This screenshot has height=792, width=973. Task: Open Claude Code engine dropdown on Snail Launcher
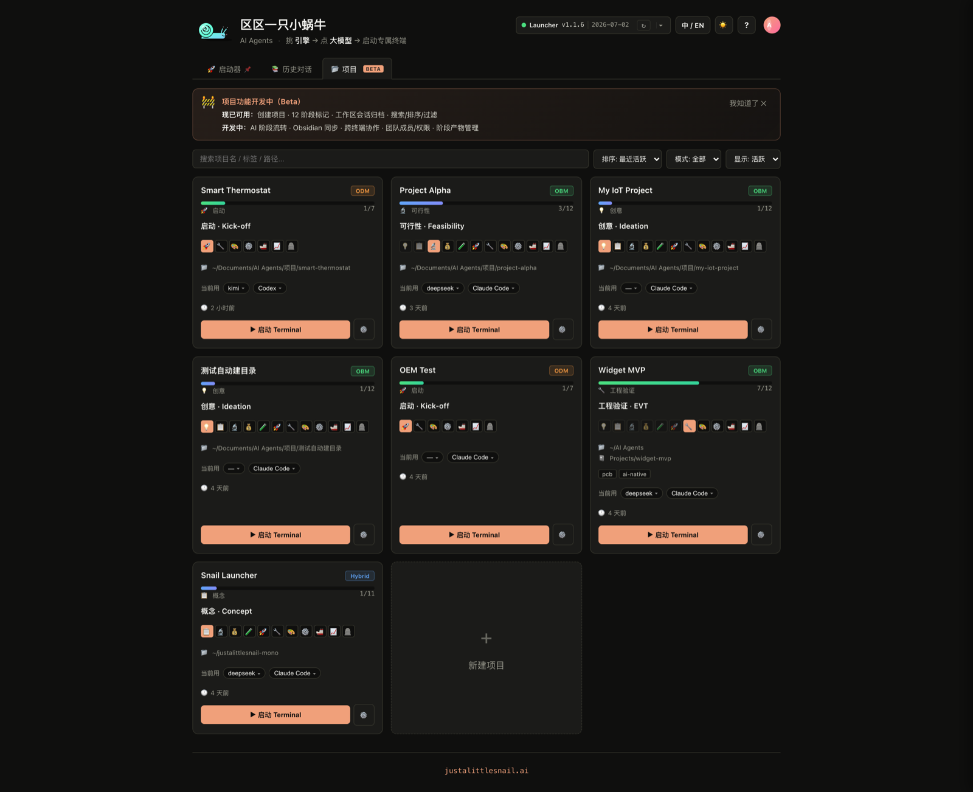click(x=295, y=673)
